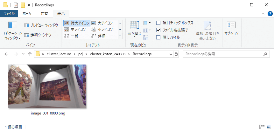Click the file name image_001_0000.png
274x131 pixels.
48,114
